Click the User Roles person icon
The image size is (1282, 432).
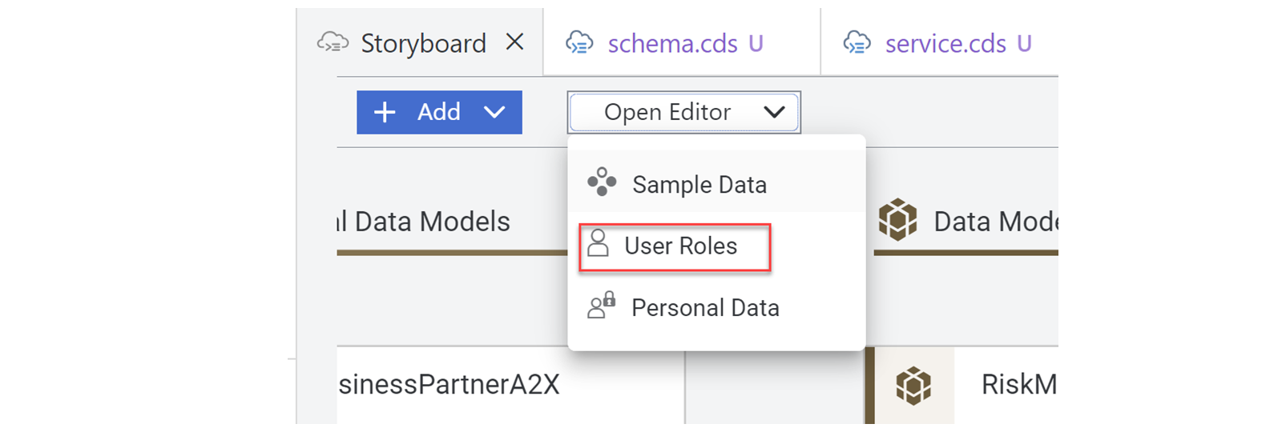(598, 243)
